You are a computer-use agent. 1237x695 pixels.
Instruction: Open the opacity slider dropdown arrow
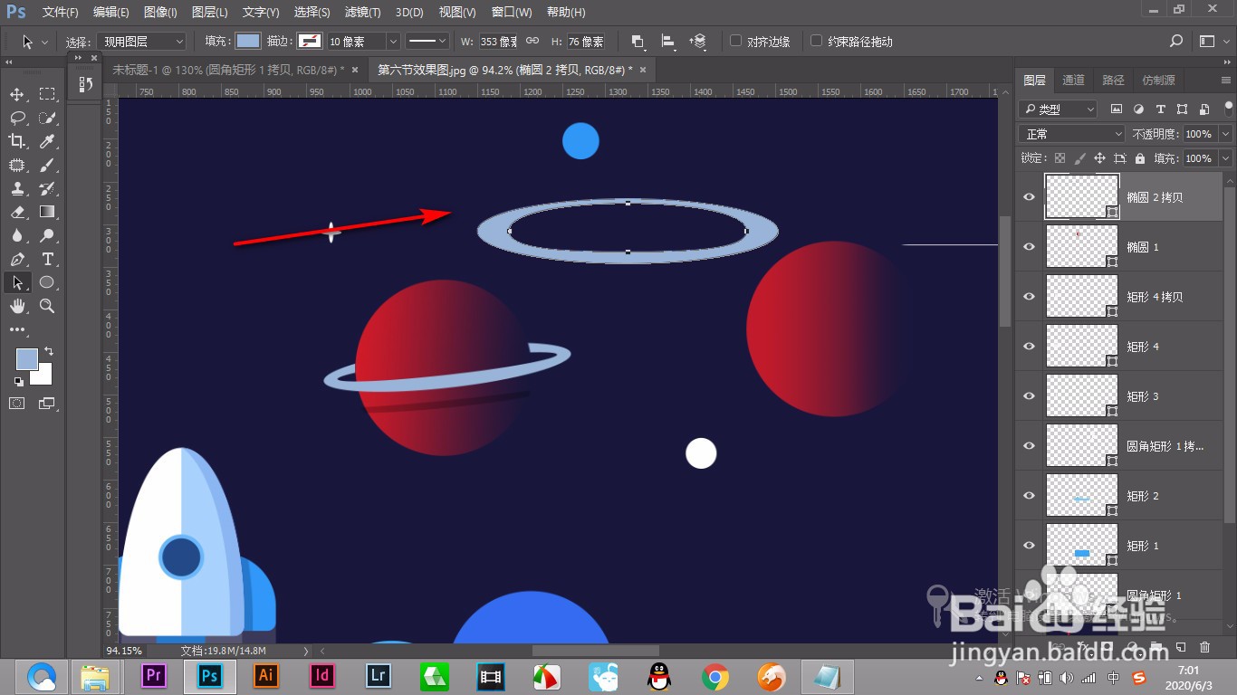pyautogui.click(x=1225, y=133)
